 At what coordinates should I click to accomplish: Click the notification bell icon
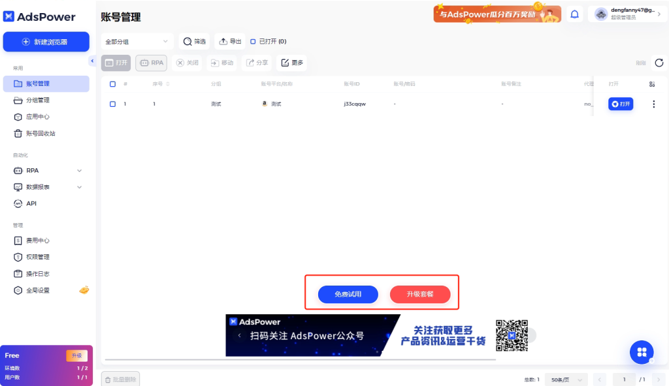[x=575, y=14]
